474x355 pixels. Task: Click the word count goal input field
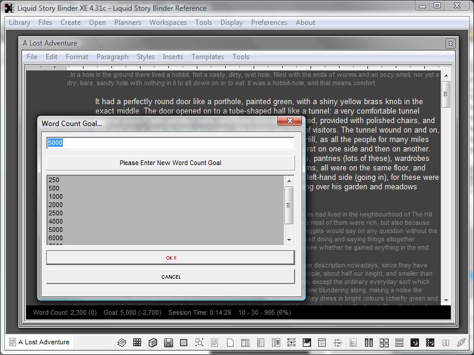click(170, 143)
